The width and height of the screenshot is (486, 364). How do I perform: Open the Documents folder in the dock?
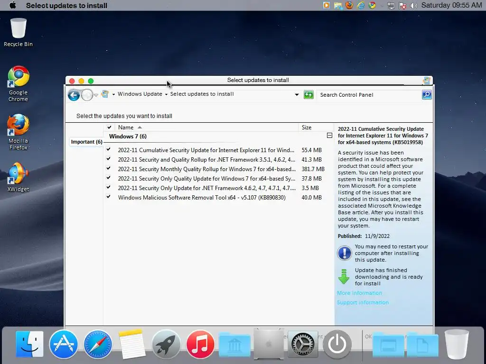click(x=422, y=345)
